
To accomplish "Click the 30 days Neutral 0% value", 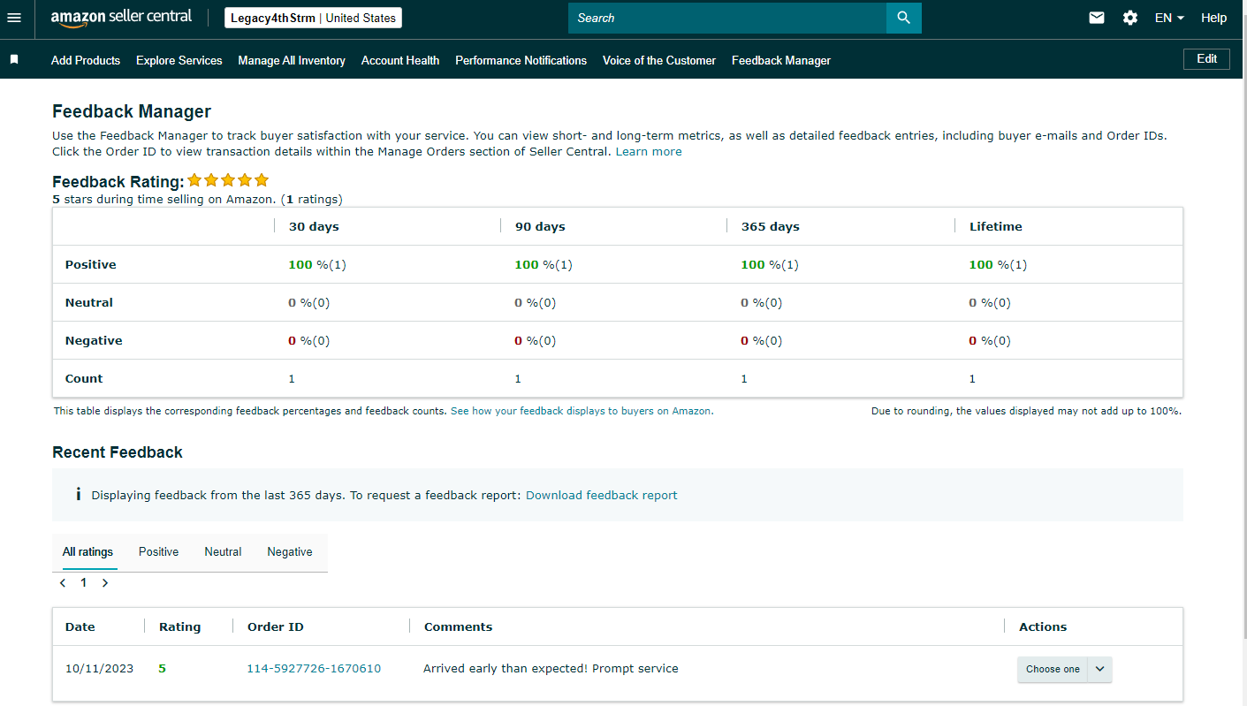I will 309,302.
